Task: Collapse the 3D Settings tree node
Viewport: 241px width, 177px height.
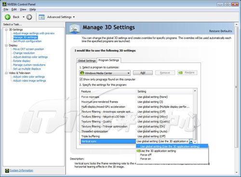Action: click(6, 30)
